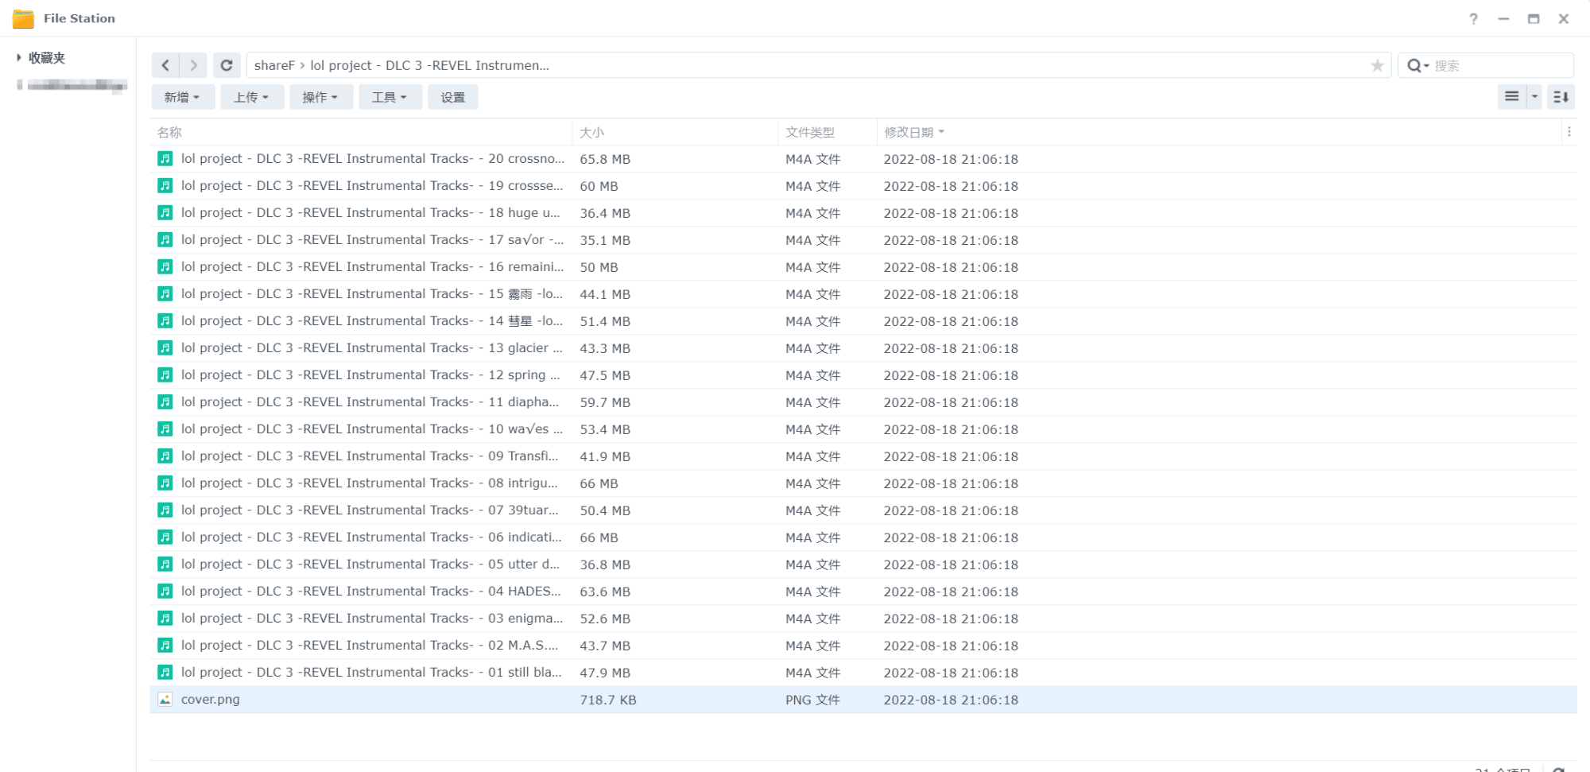Viewport: 1590px width, 772px height.
Task: Select music icon of track 13 glacier
Action: click(x=165, y=348)
